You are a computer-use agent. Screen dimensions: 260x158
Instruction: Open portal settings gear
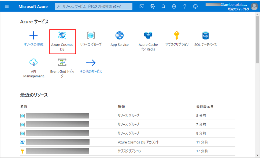coord(174,6)
